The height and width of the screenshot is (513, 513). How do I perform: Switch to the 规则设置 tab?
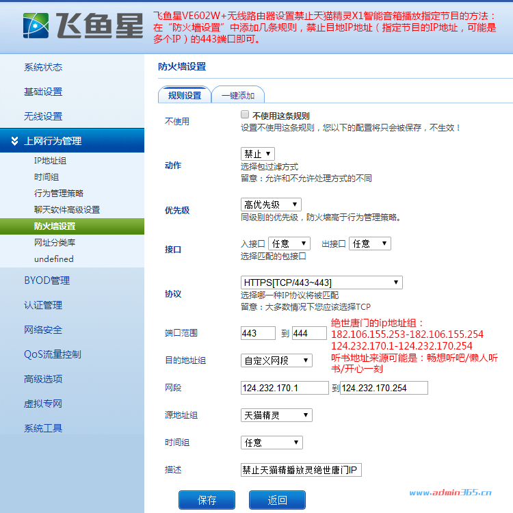point(185,95)
